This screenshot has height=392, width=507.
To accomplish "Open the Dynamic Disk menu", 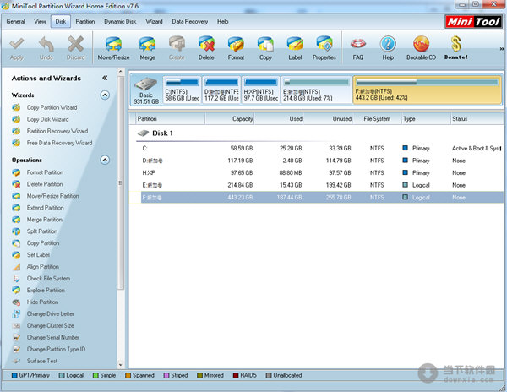I will [120, 22].
